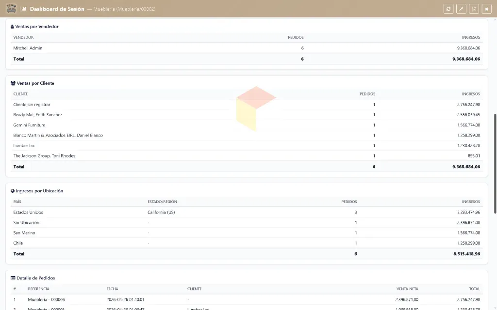Select the Mitchell Admin vendor row

click(x=247, y=48)
